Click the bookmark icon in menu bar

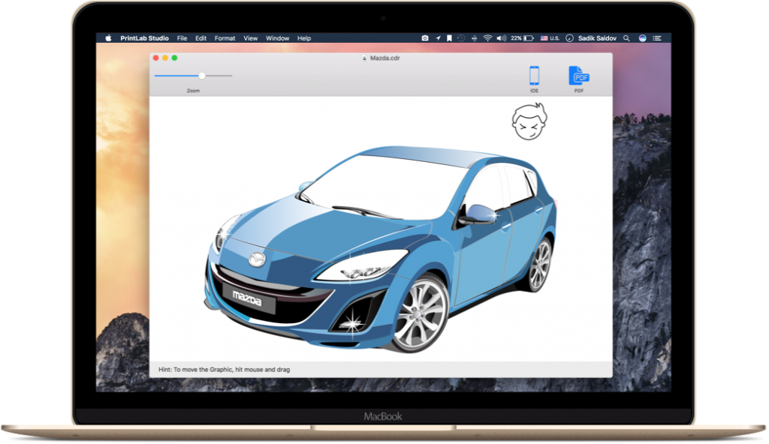click(x=449, y=37)
